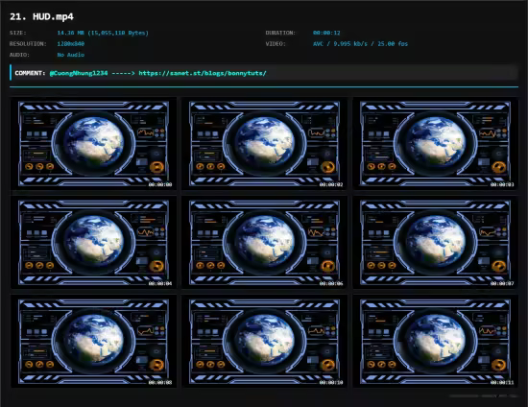Select the 21. HUD.mp4 title
528x407 pixels.
[41, 17]
